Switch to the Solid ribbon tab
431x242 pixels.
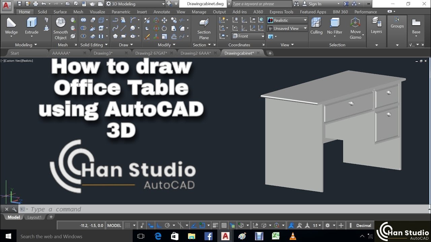[x=42, y=12]
